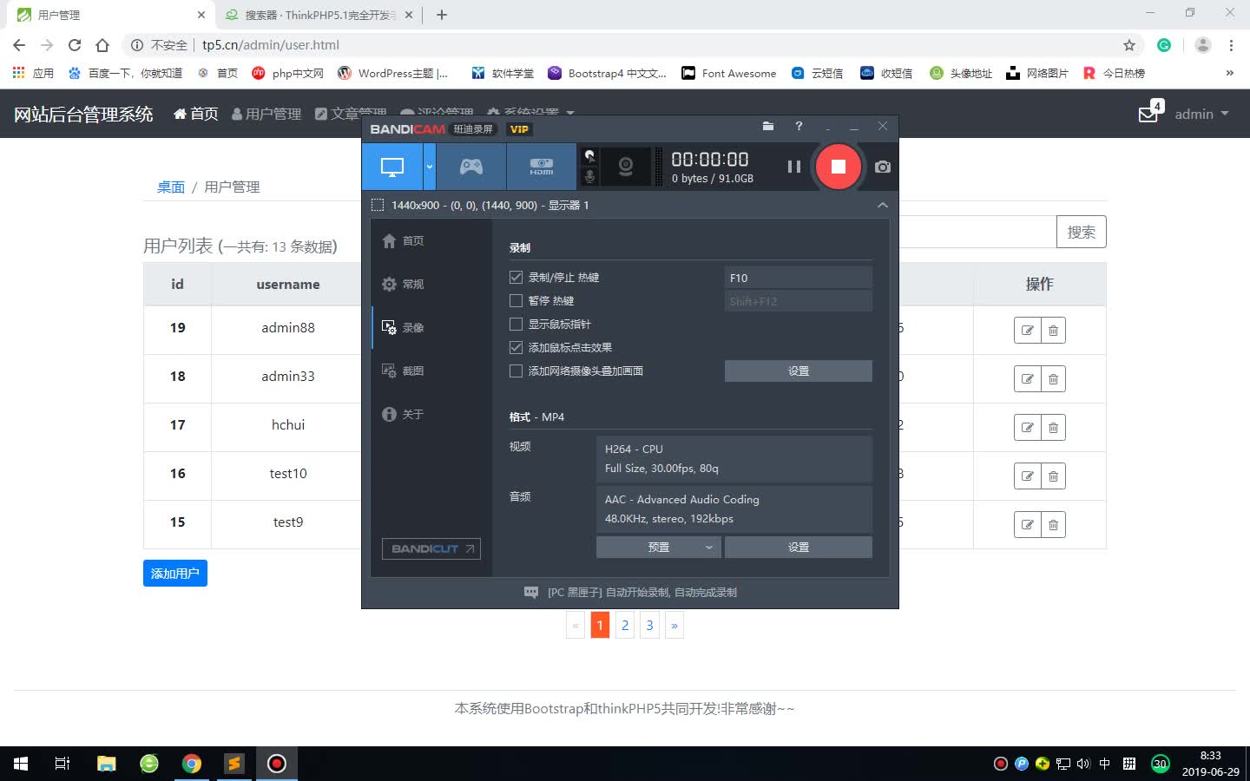This screenshot has height=781, width=1250.
Task: Open Bandicam help question mark
Action: click(799, 127)
